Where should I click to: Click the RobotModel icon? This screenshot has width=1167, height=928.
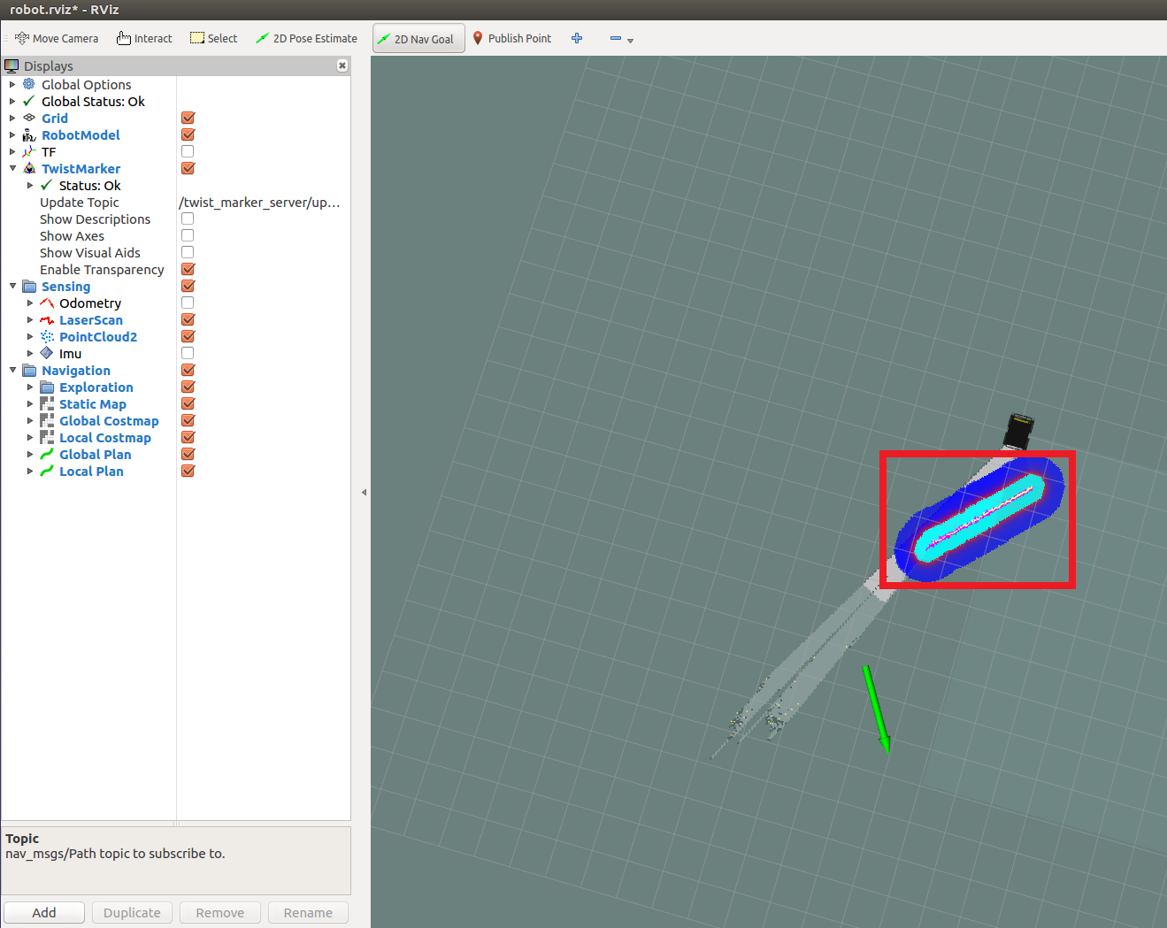click(x=29, y=134)
